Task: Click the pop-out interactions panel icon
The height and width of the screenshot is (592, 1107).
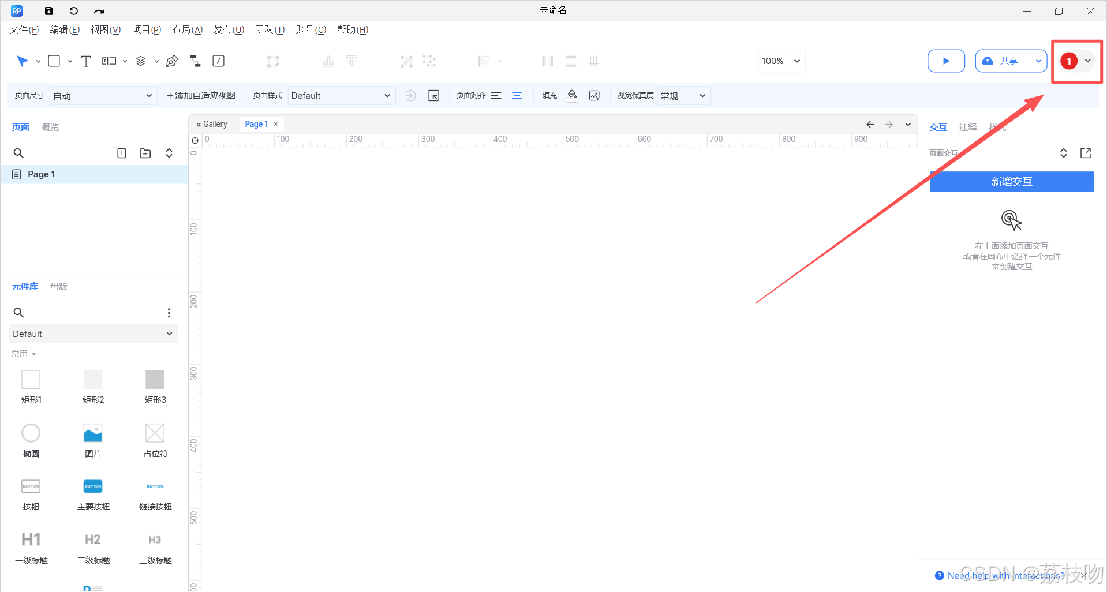Action: 1086,153
